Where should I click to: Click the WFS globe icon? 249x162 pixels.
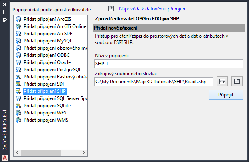pos(18,113)
